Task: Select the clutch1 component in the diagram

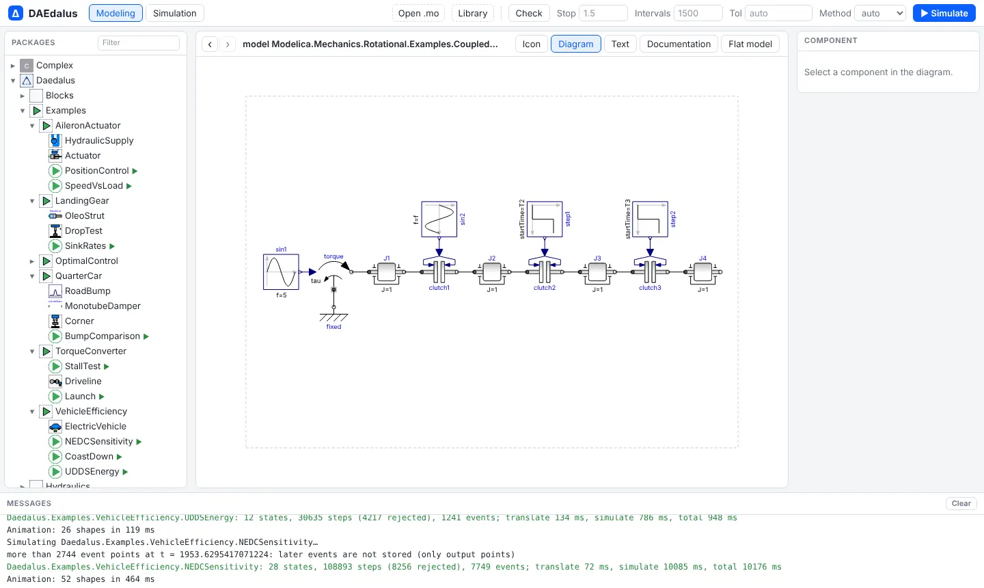Action: click(x=439, y=271)
